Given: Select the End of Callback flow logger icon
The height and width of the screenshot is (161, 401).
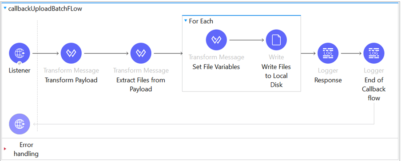Looking at the screenshot, I should point(374,53).
